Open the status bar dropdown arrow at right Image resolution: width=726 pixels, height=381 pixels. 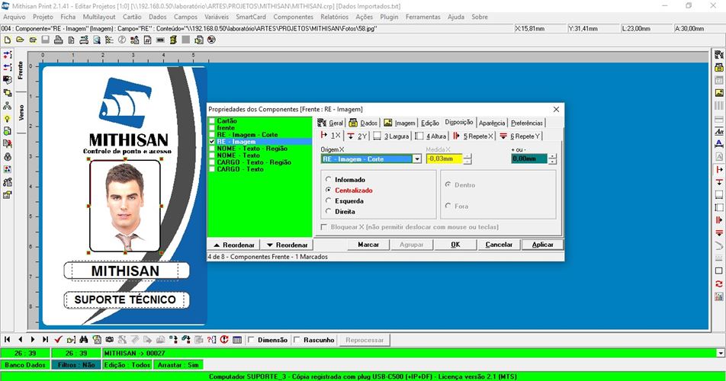[721, 353]
